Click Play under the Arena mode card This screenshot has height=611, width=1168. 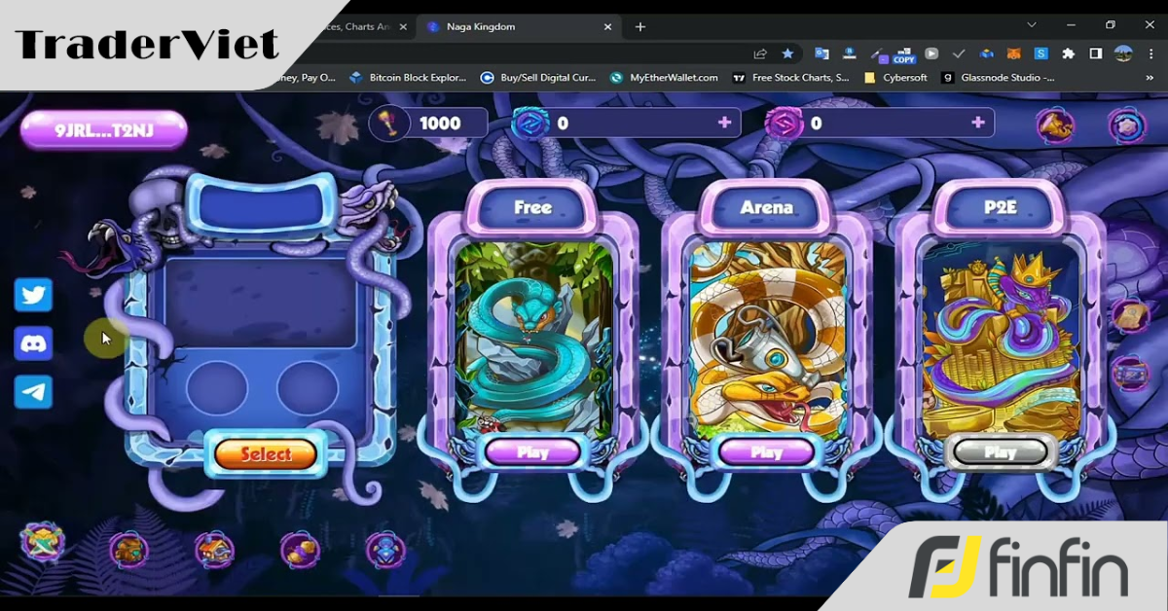(766, 451)
